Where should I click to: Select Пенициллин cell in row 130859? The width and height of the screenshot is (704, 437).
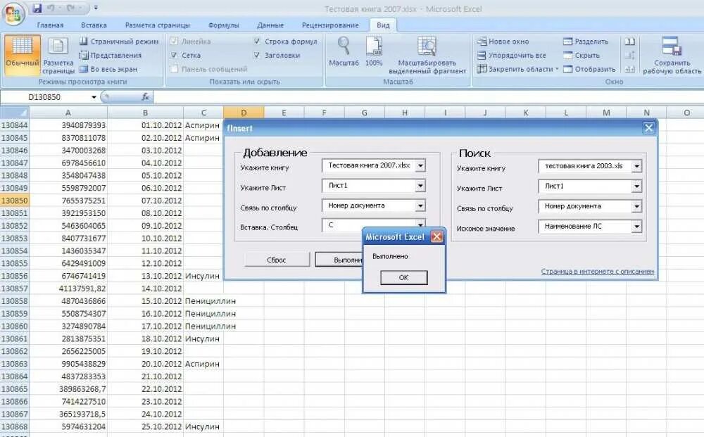click(x=203, y=314)
